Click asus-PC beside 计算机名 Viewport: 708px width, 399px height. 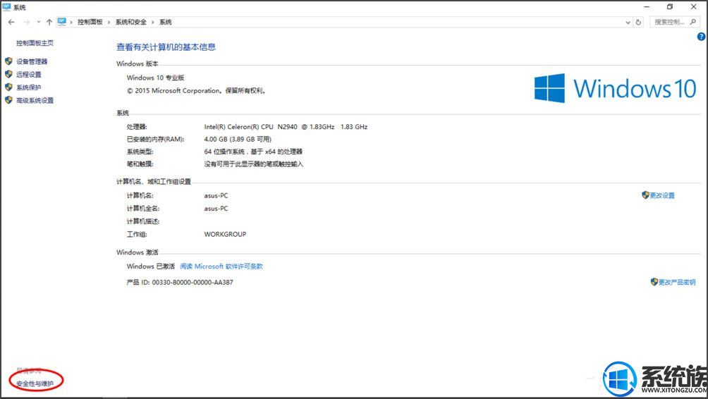216,195
